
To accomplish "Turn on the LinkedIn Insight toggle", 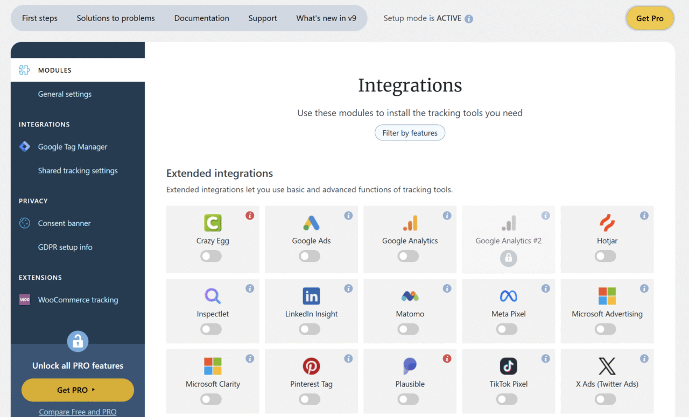I will click(310, 329).
